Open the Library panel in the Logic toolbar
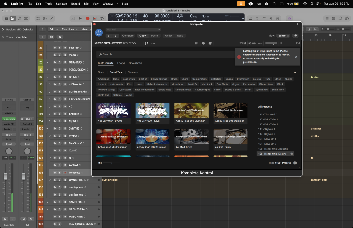This screenshot has width=353, height=228. [6, 18]
